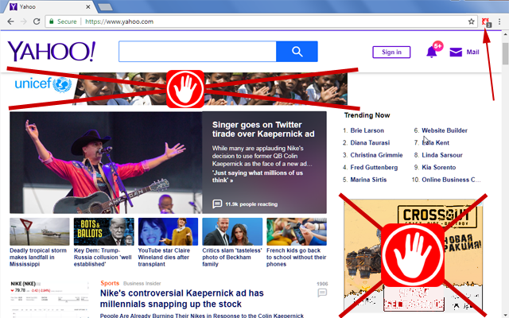Screen dimensions: 509x318
Task: Open the tropical storm thumbnail image
Action: pyautogui.click(x=40, y=231)
